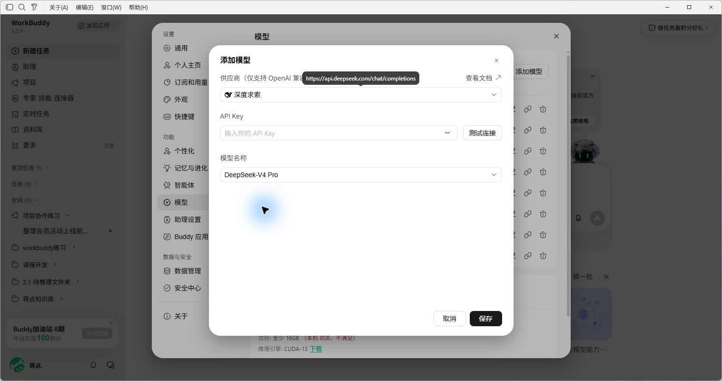722x381 pixels.
Task: Open the 关于(A) menu
Action: click(59, 7)
